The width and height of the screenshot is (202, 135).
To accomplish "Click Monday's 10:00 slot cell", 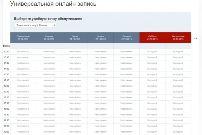I will click(23, 52).
